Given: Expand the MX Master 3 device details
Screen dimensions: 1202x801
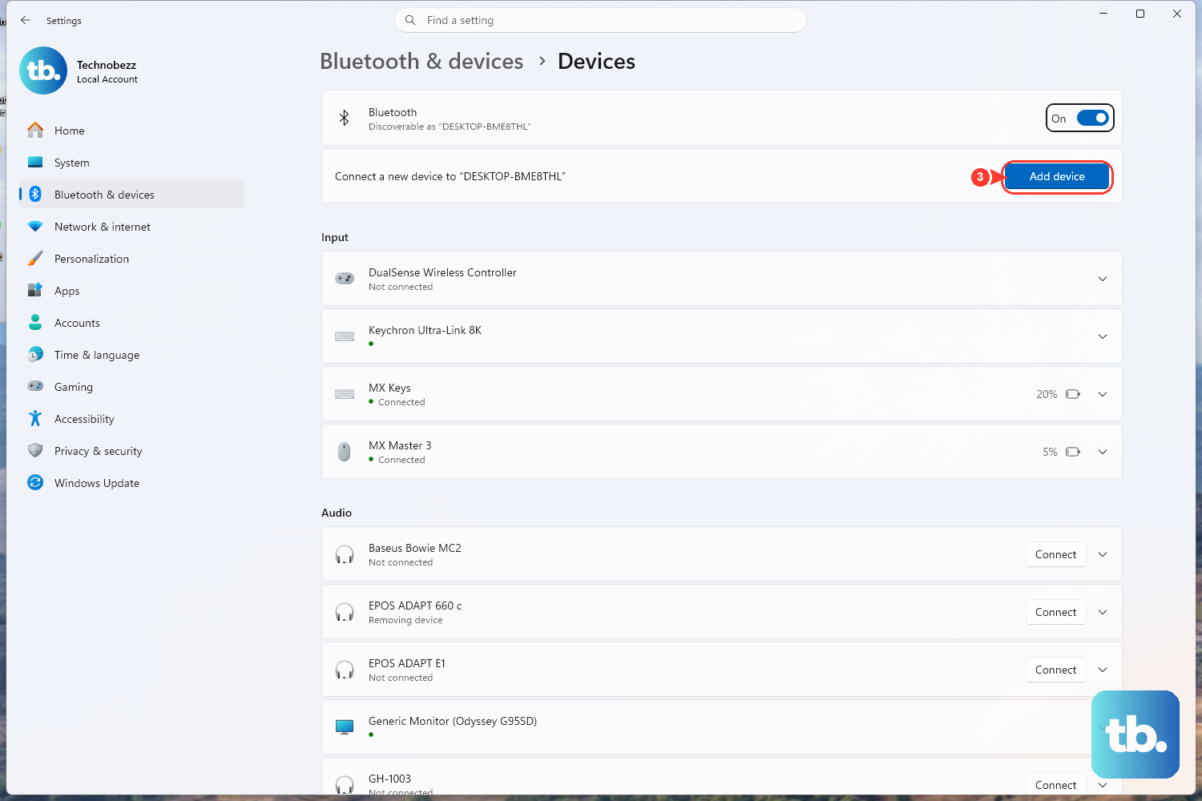Looking at the screenshot, I should point(1103,452).
